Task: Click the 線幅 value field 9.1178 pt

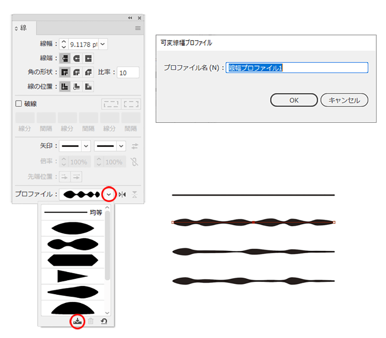Action: click(x=84, y=44)
